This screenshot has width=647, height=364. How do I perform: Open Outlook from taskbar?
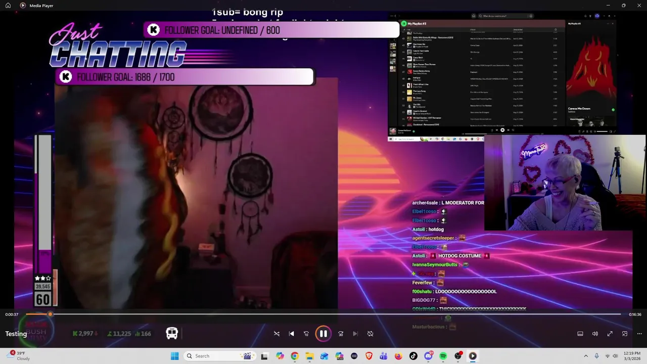pyautogui.click(x=324, y=356)
